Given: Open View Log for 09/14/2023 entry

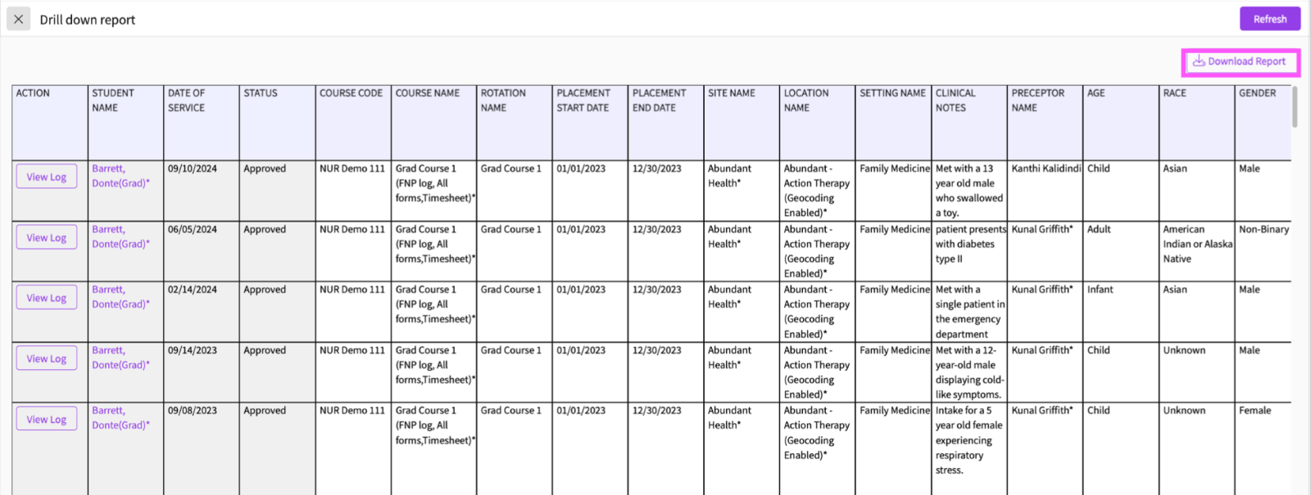Looking at the screenshot, I should pyautogui.click(x=47, y=358).
